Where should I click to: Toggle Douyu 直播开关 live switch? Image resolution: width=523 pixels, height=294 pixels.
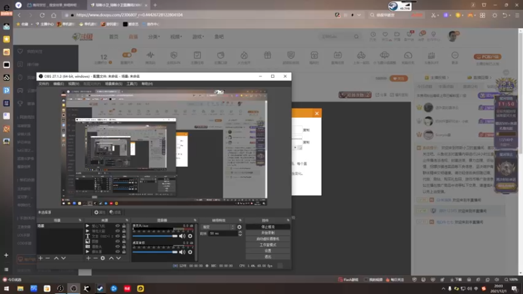127,55
